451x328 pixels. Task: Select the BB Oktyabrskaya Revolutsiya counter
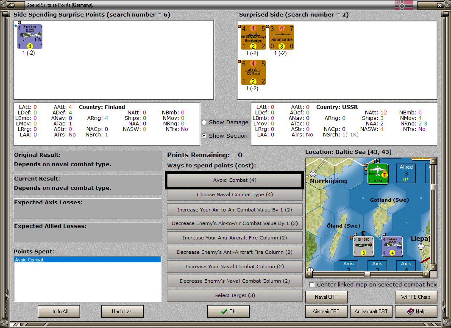tap(253, 37)
